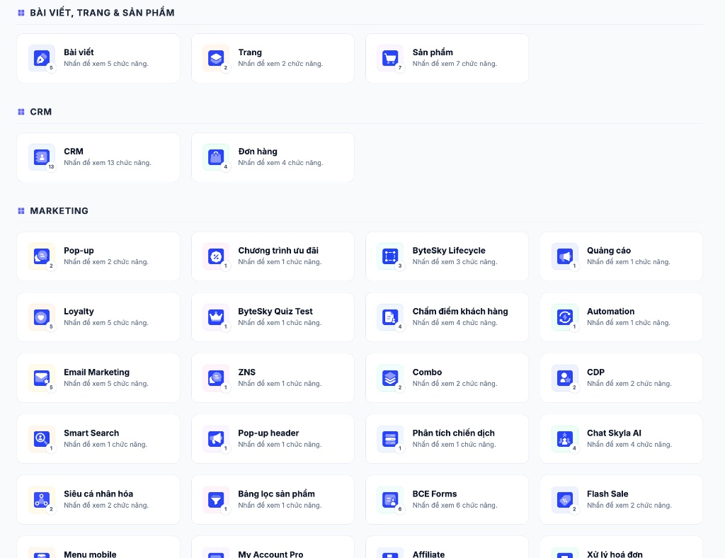
Task: Click the Quảng cáo megaphone icon
Action: (x=564, y=256)
